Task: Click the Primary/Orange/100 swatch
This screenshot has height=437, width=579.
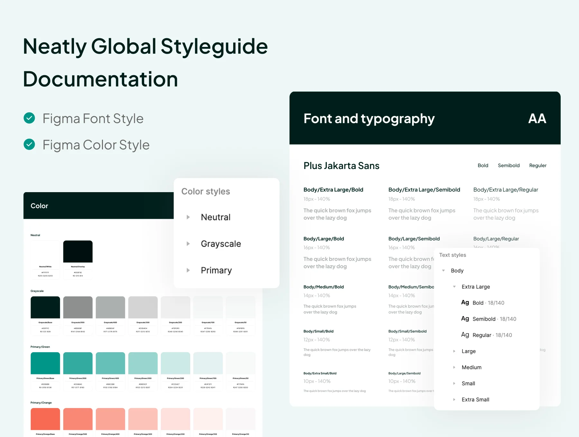Action: pos(208,419)
